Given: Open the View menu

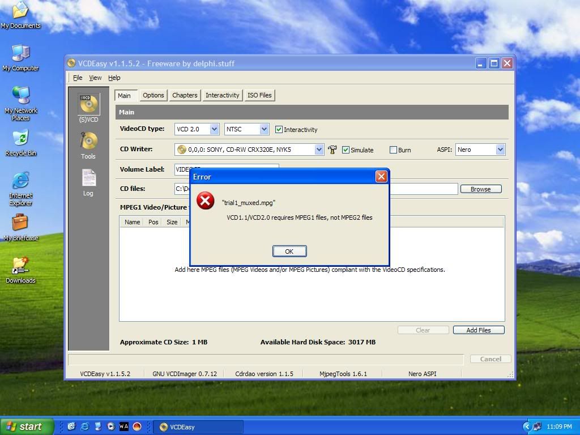Looking at the screenshot, I should (95, 78).
